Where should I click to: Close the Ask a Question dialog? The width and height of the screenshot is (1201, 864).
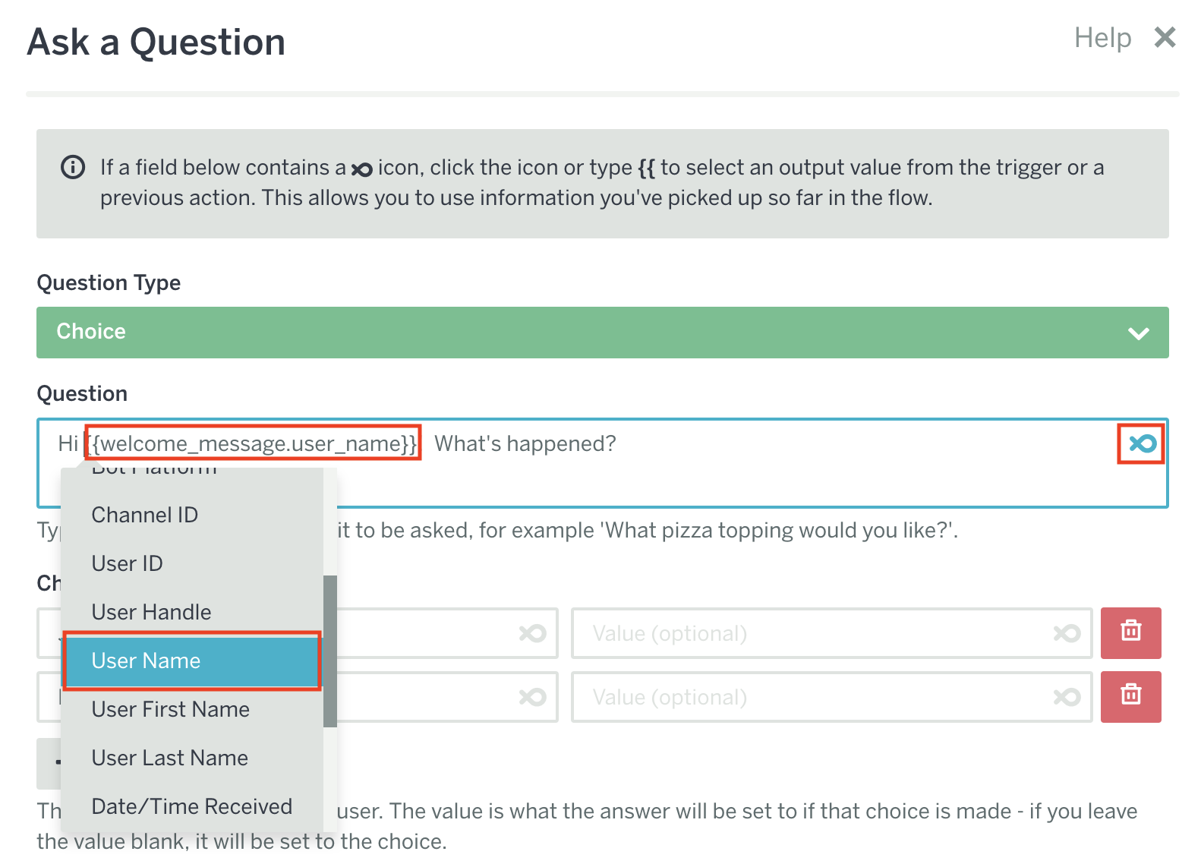pyautogui.click(x=1165, y=37)
